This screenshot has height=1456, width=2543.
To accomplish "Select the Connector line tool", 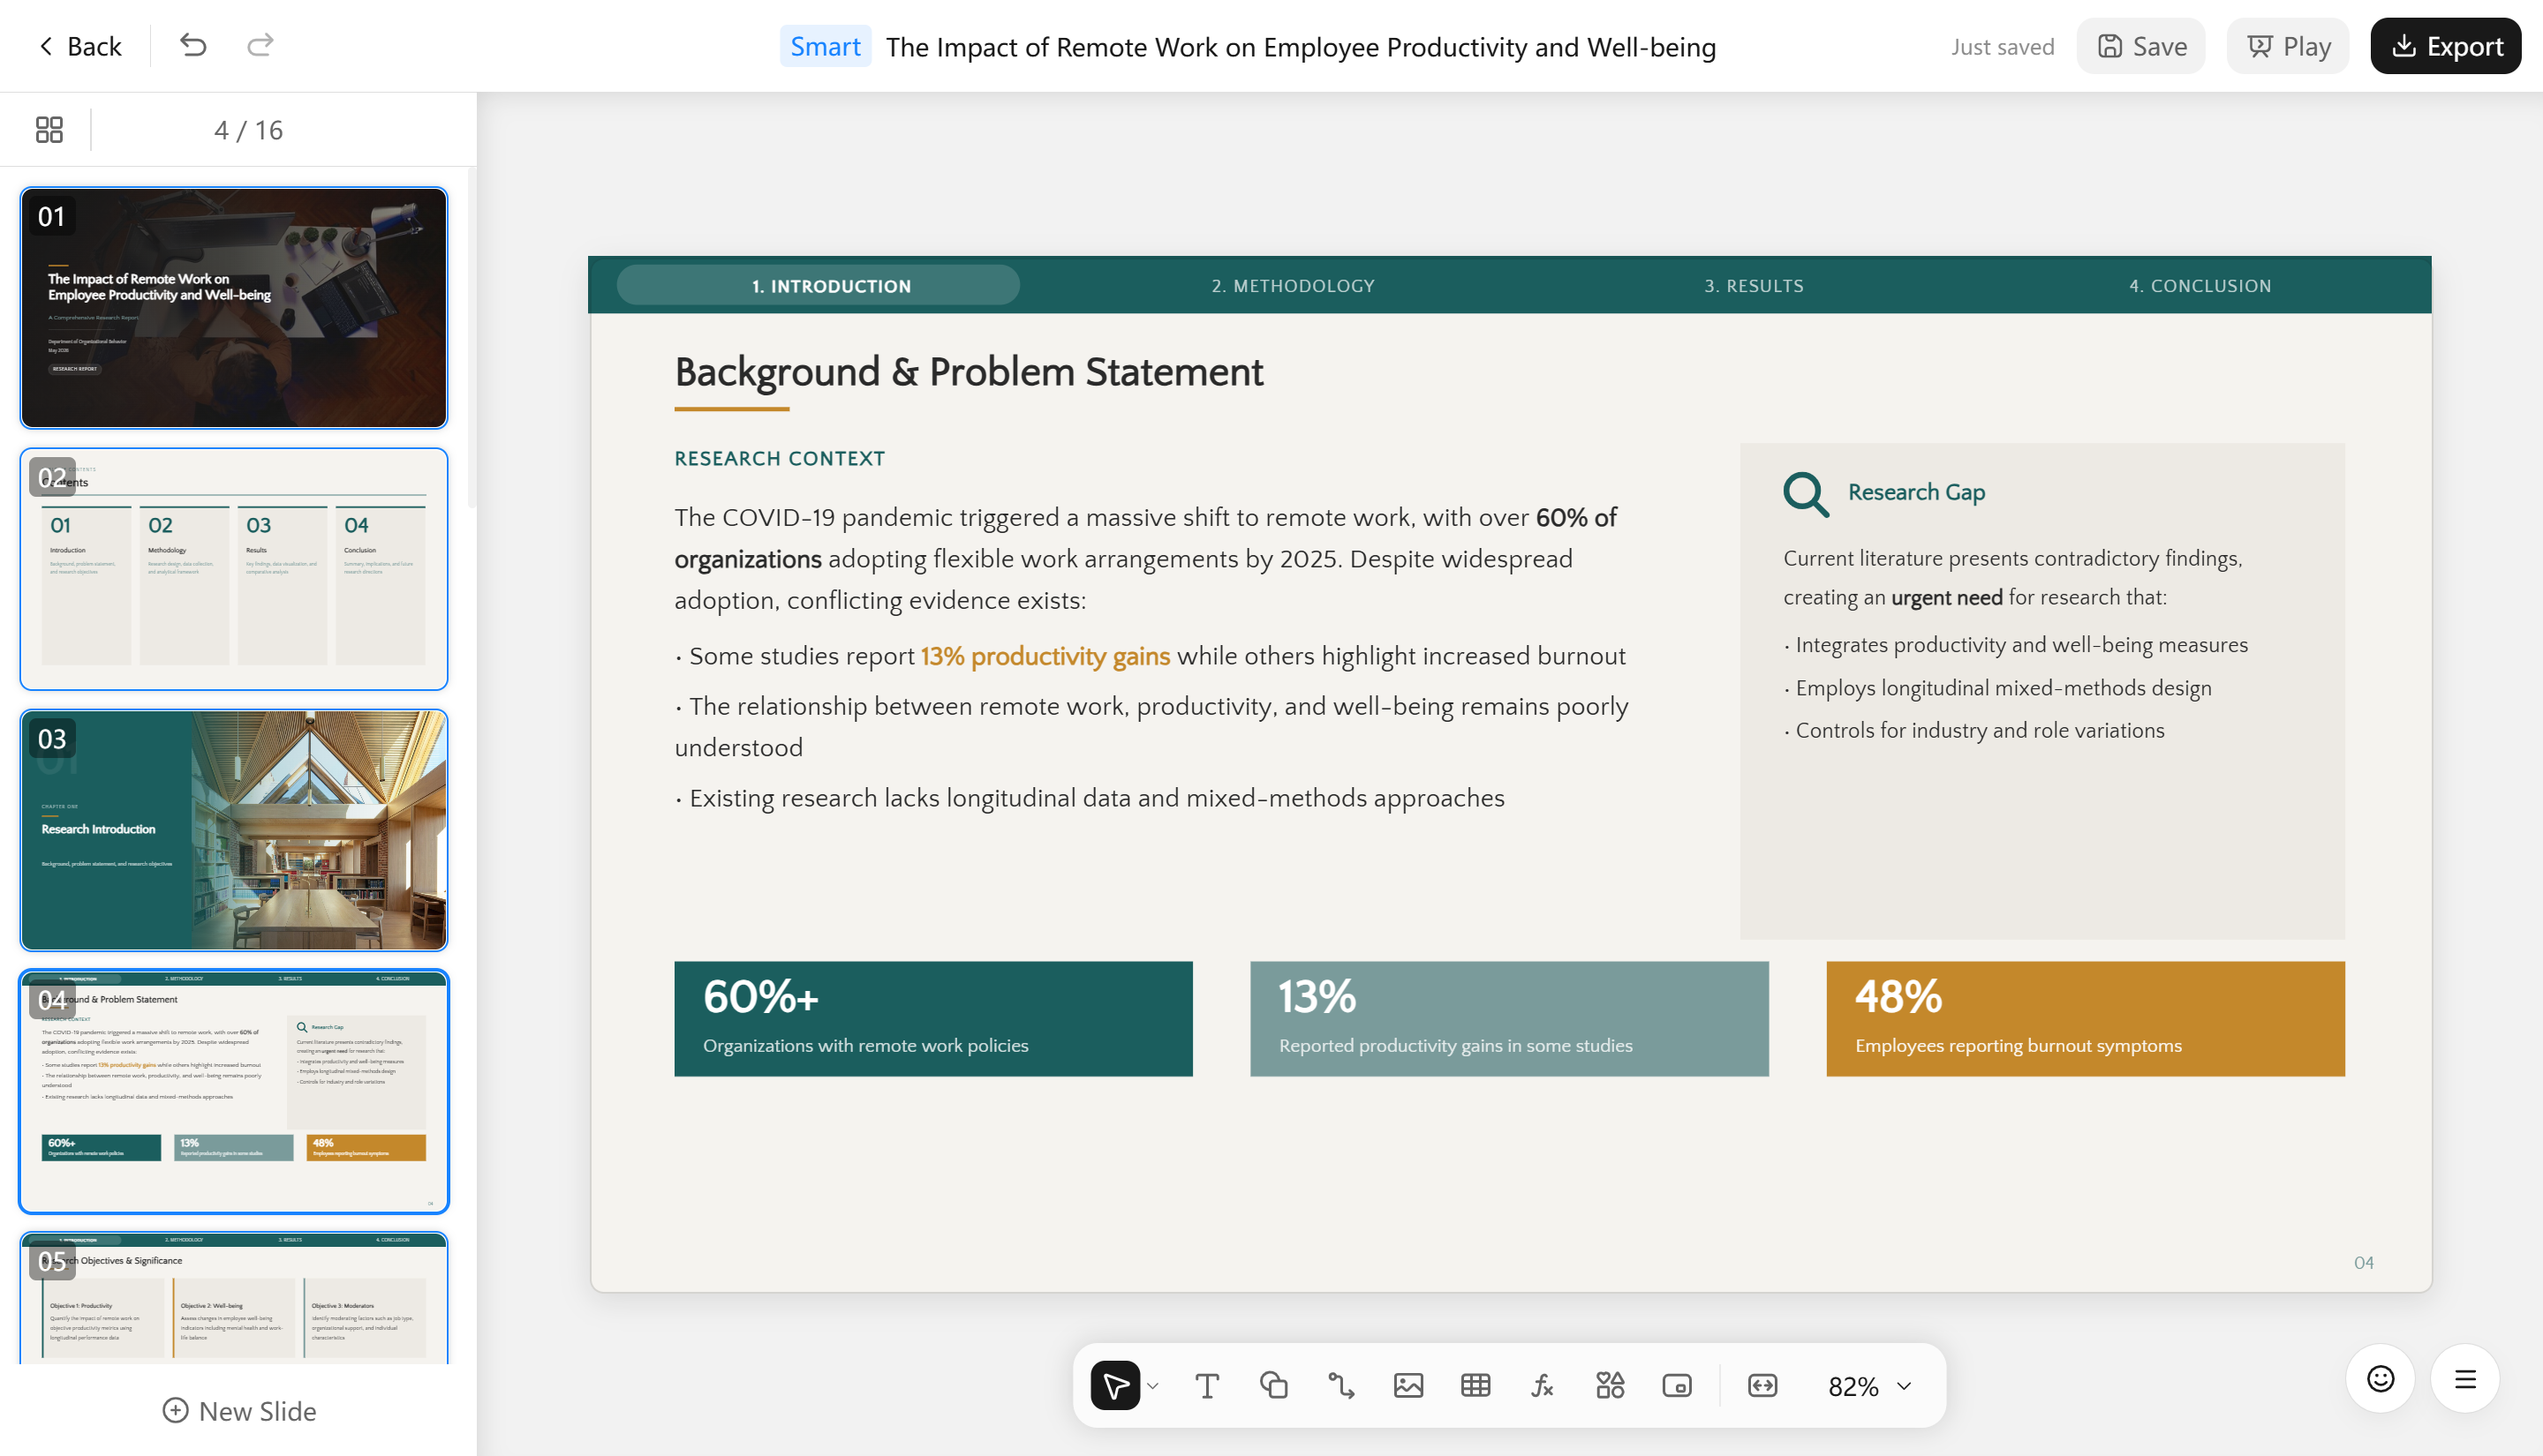I will pos(1340,1386).
